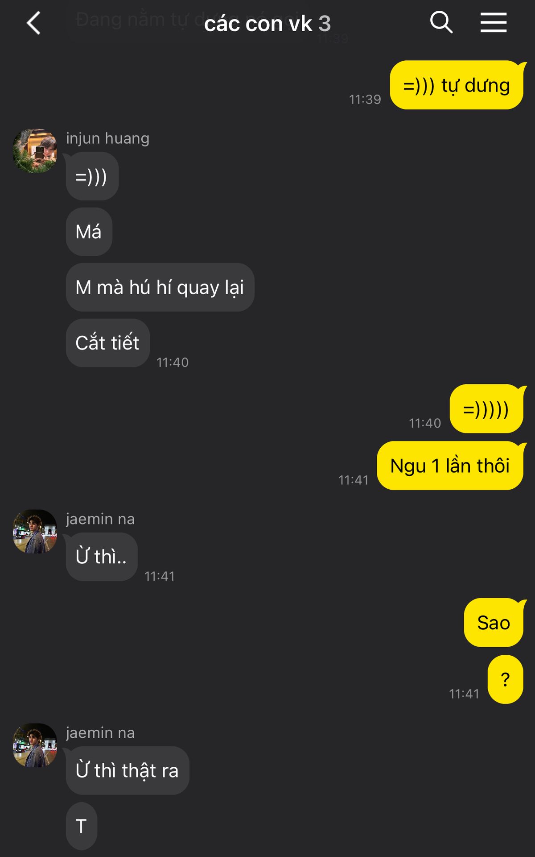The image size is (535, 857).
Task: Tap the yellow '=)))))' bubble
Action: tap(486, 409)
